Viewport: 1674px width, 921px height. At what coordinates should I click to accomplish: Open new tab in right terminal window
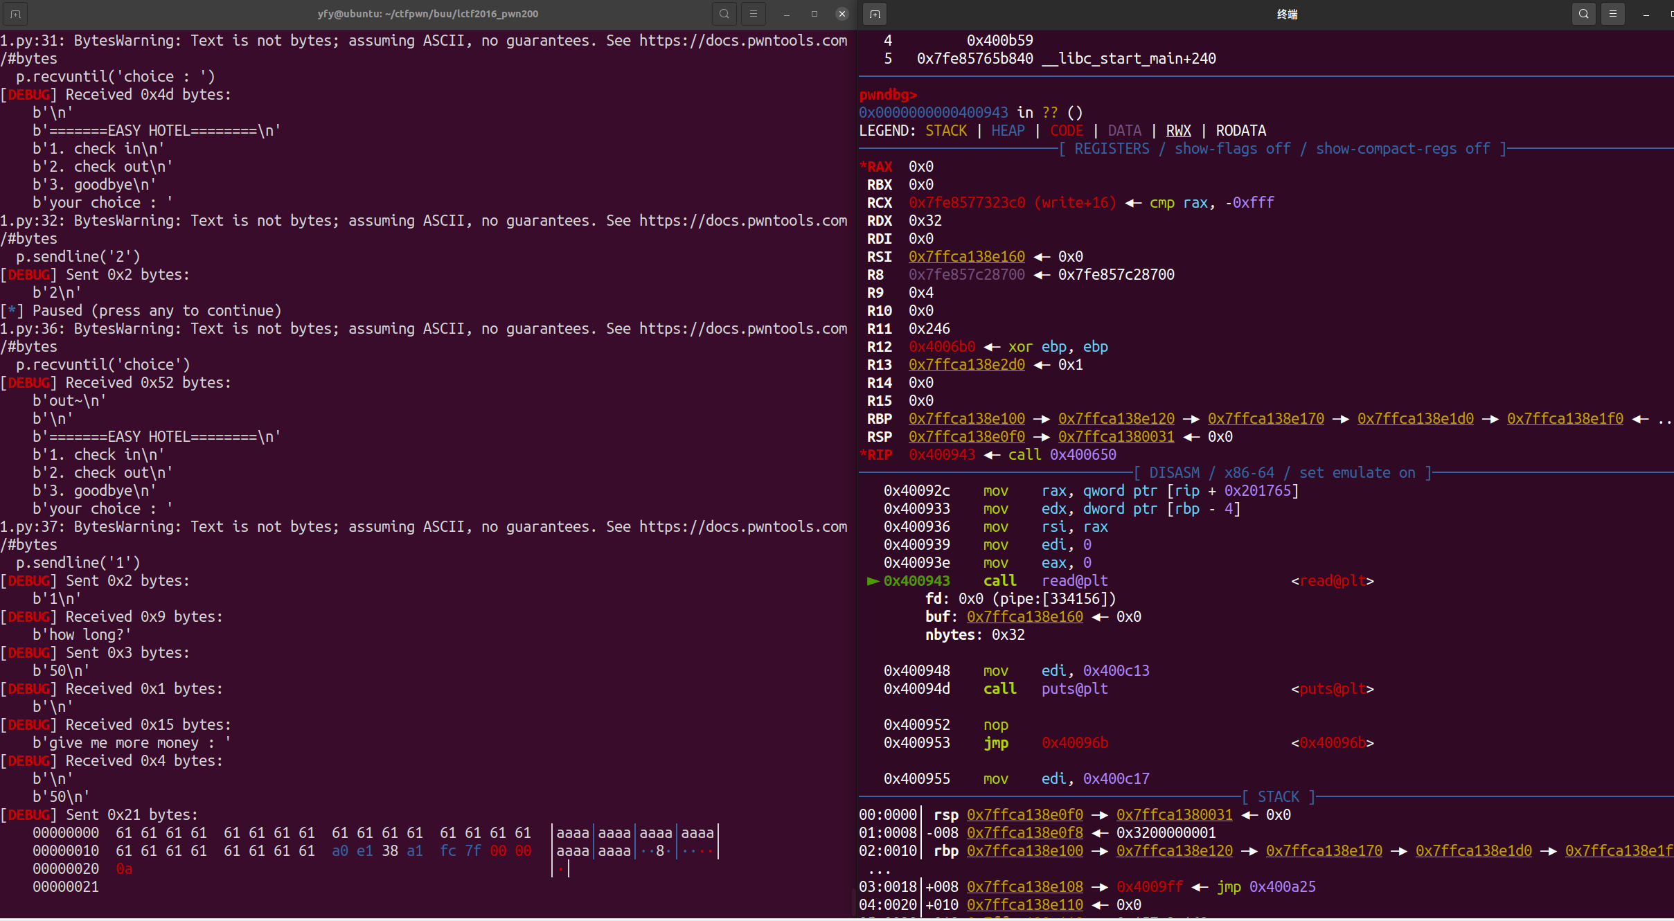pos(875,14)
